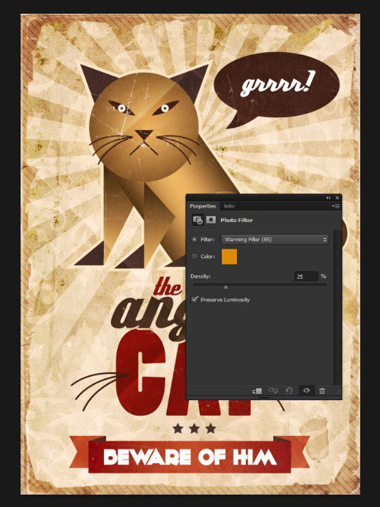
Task: Click the orange filter color swatch
Action: 229,256
